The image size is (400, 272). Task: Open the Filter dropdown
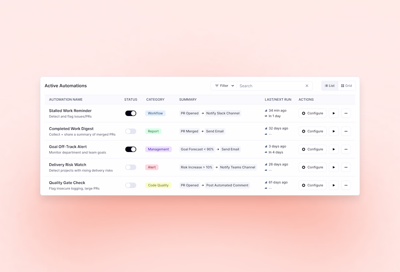pyautogui.click(x=224, y=86)
